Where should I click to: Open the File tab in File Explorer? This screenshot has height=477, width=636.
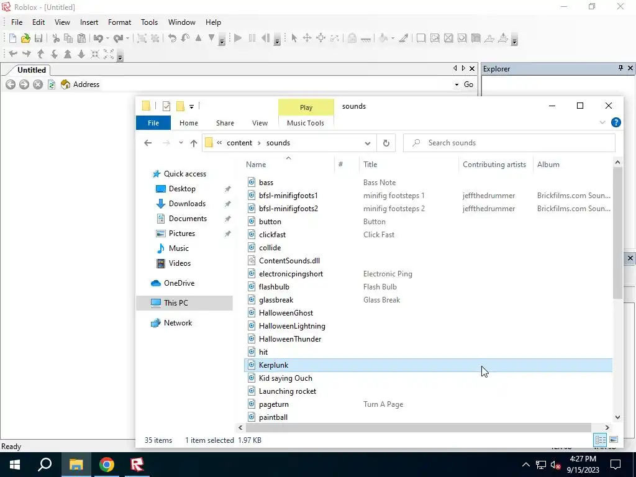153,123
